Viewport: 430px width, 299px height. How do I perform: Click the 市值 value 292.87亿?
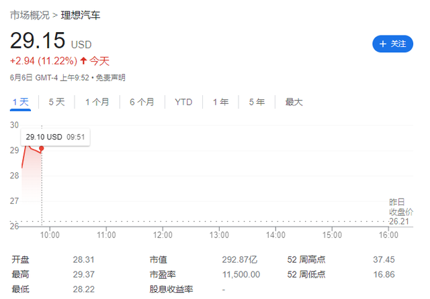pyautogui.click(x=239, y=259)
